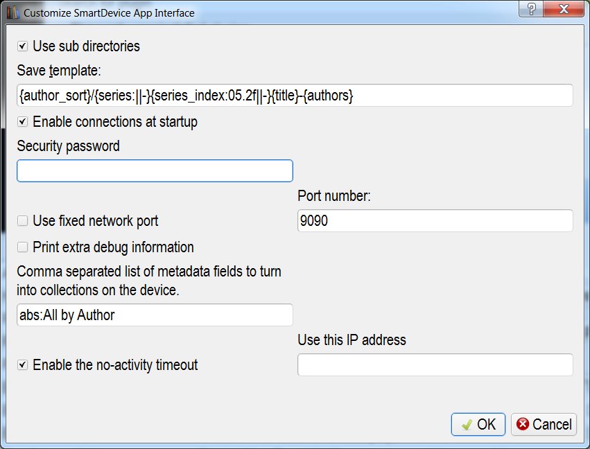The height and width of the screenshot is (449, 590).
Task: Focus the Security password input box
Action: pyautogui.click(x=155, y=171)
